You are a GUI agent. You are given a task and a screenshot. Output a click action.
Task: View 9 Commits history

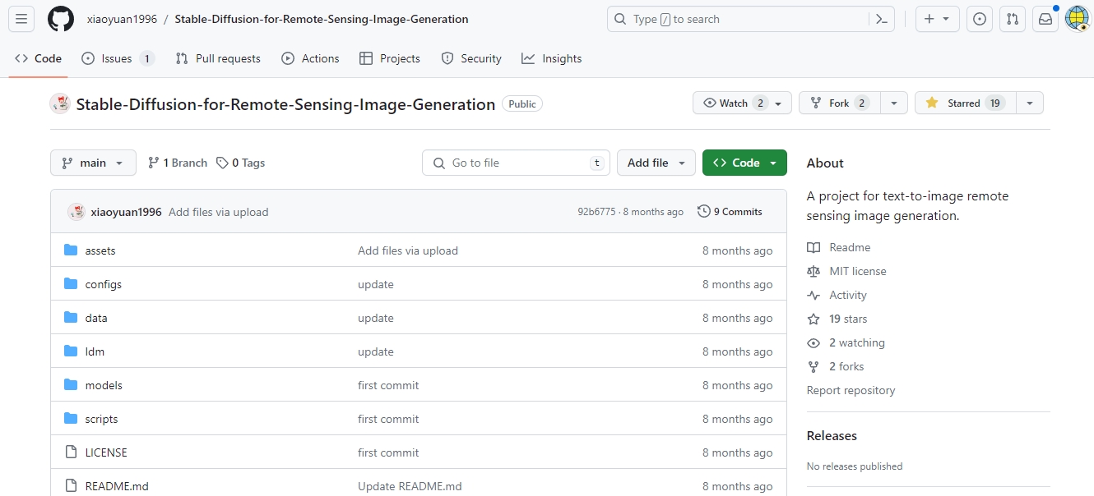[x=730, y=212]
